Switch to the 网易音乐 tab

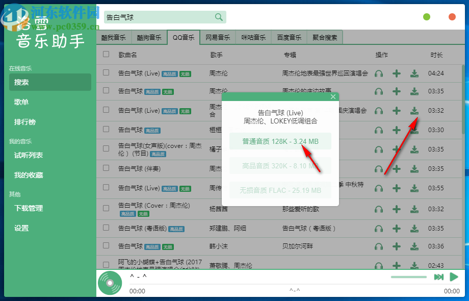click(218, 37)
